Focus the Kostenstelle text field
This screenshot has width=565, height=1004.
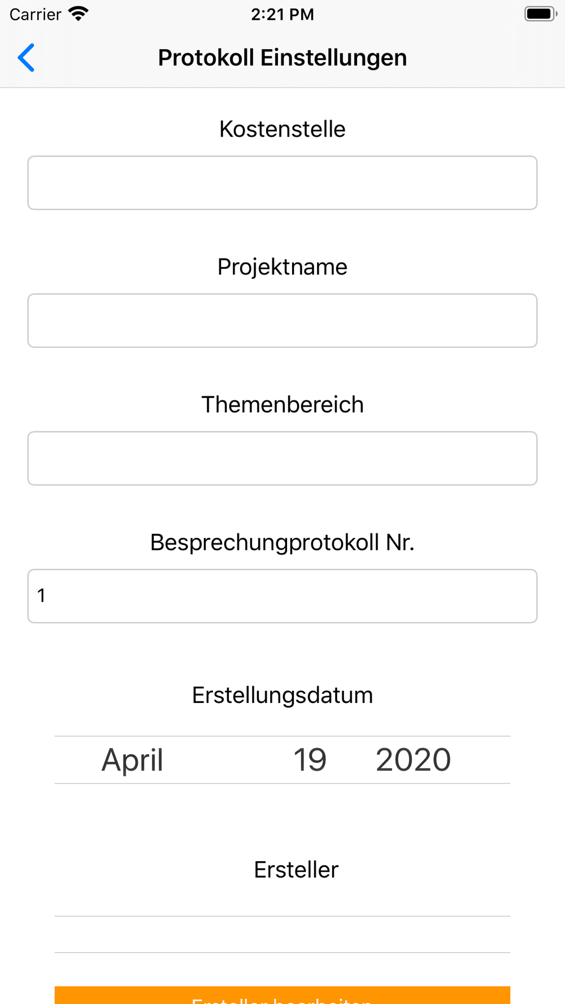(282, 183)
